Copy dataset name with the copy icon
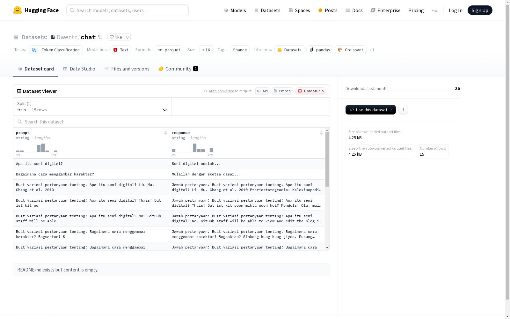Image resolution: width=510 pixels, height=319 pixels. 100,37
